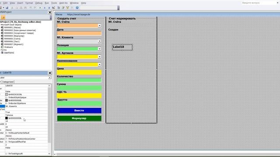Click the Tahoma font property value

click(x=26, y=115)
